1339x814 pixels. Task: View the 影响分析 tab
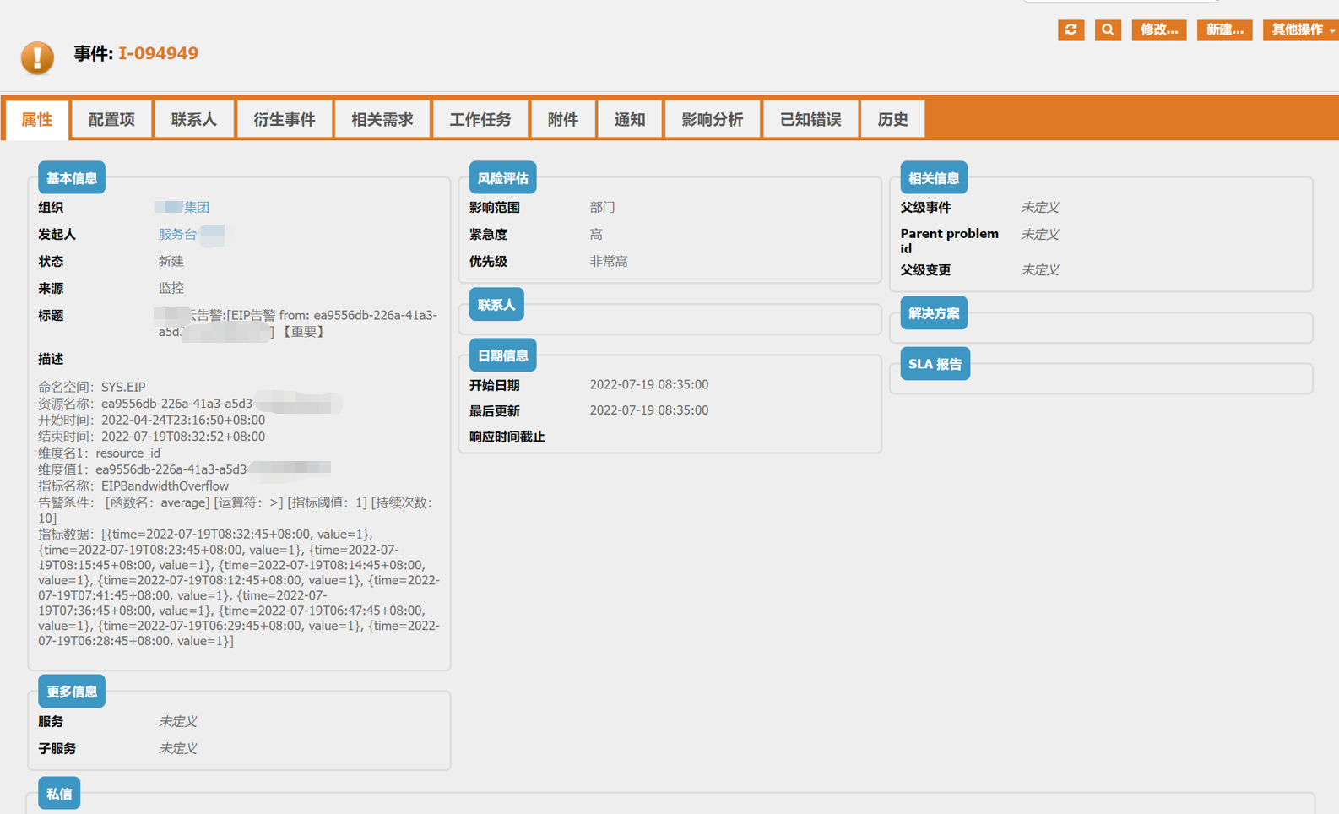pos(713,119)
